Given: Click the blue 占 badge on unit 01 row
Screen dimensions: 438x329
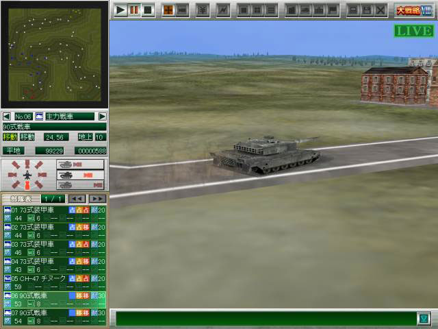Looking at the screenshot, I should 72,210.
